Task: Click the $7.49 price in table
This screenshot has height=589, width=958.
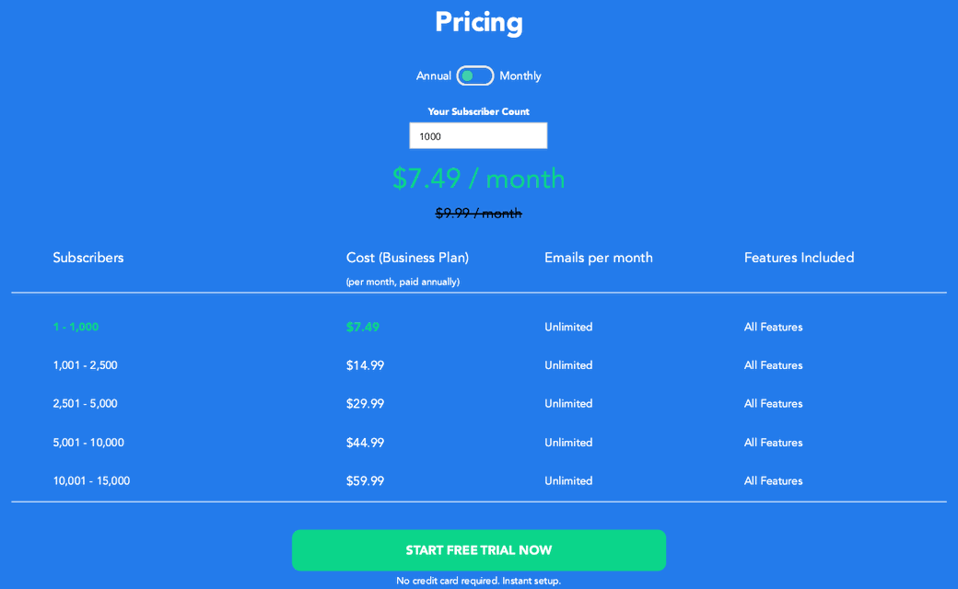Action: pyautogui.click(x=363, y=327)
